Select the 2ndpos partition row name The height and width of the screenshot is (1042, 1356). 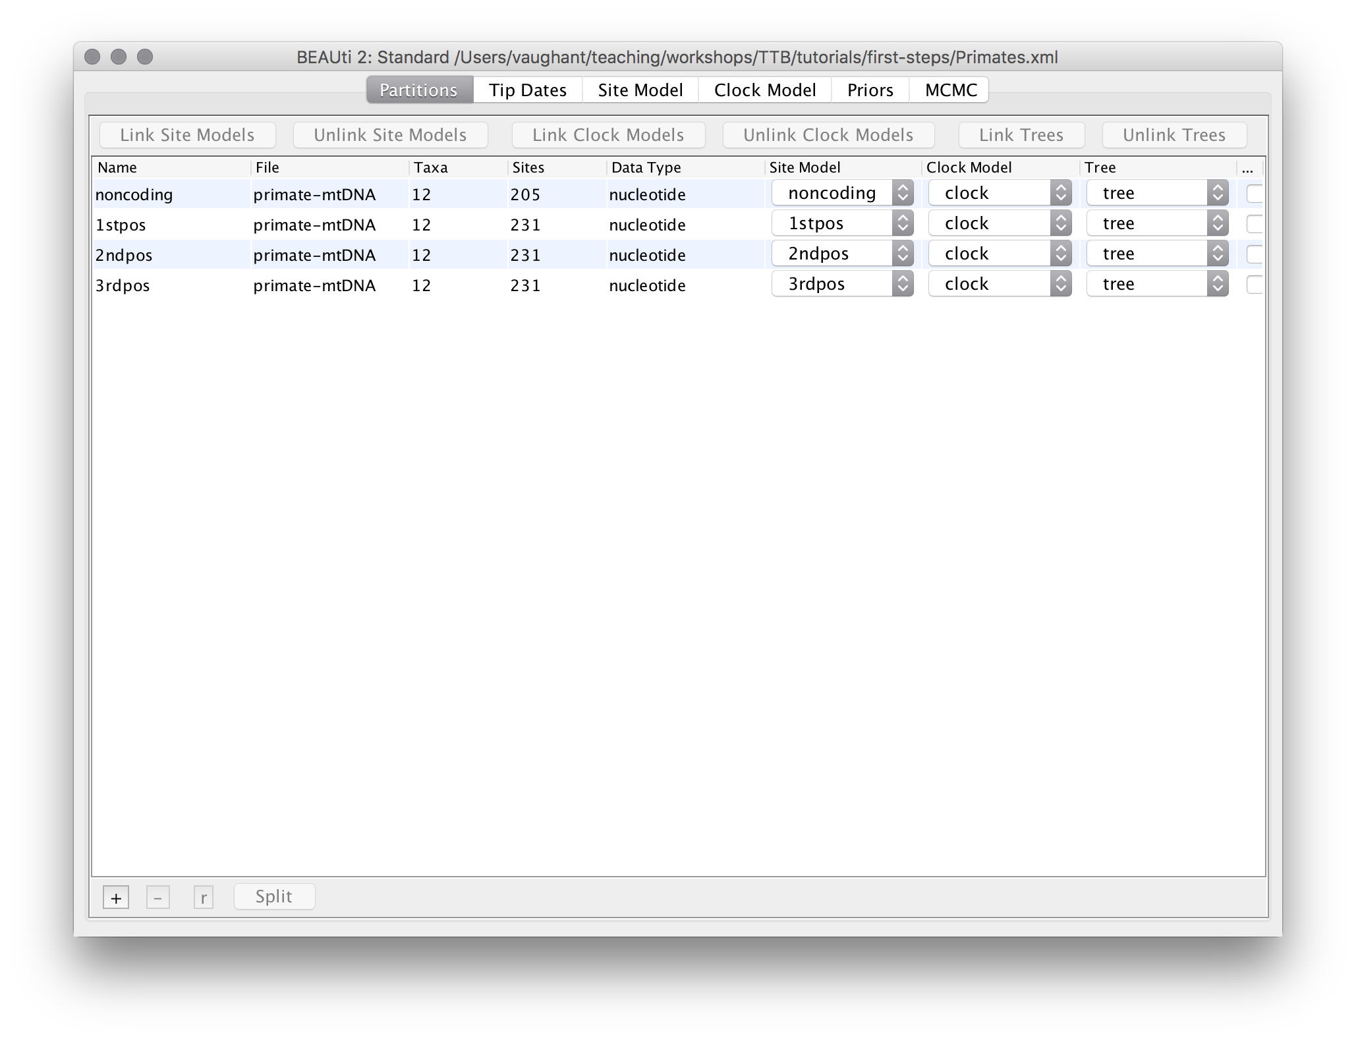[x=124, y=255]
